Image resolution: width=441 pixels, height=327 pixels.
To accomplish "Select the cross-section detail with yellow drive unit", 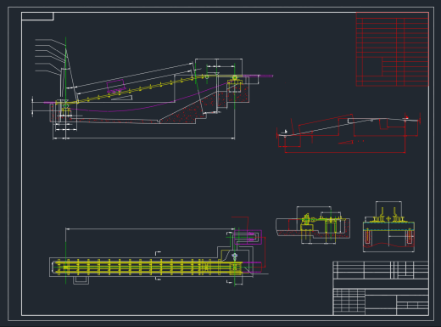I will point(313,225).
